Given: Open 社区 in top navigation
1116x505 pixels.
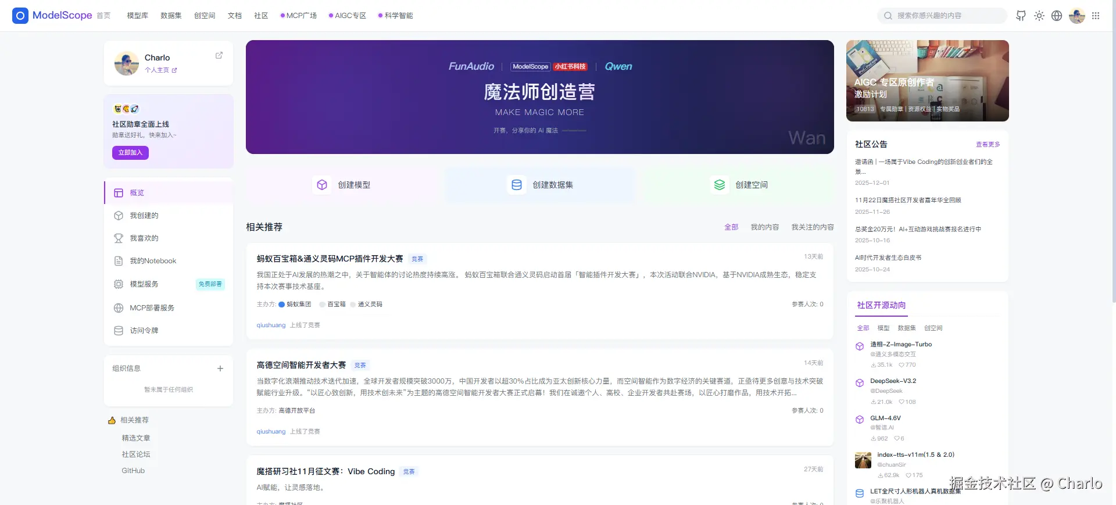Looking at the screenshot, I should (261, 16).
